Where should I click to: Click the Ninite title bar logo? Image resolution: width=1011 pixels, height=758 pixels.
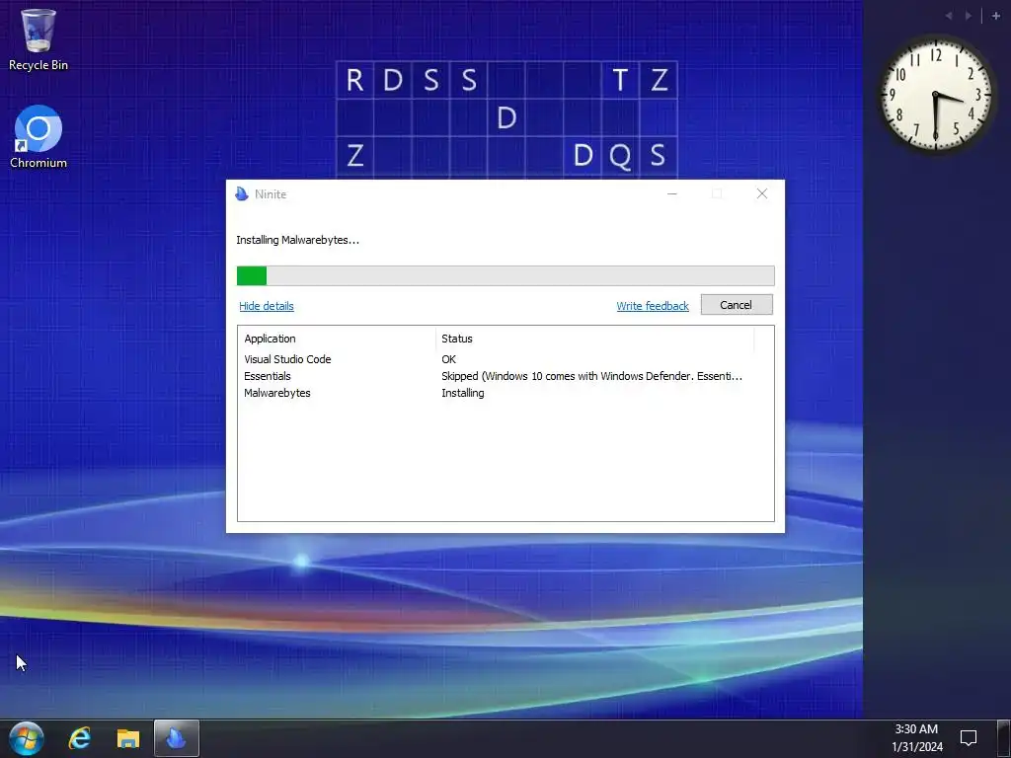[x=242, y=194]
